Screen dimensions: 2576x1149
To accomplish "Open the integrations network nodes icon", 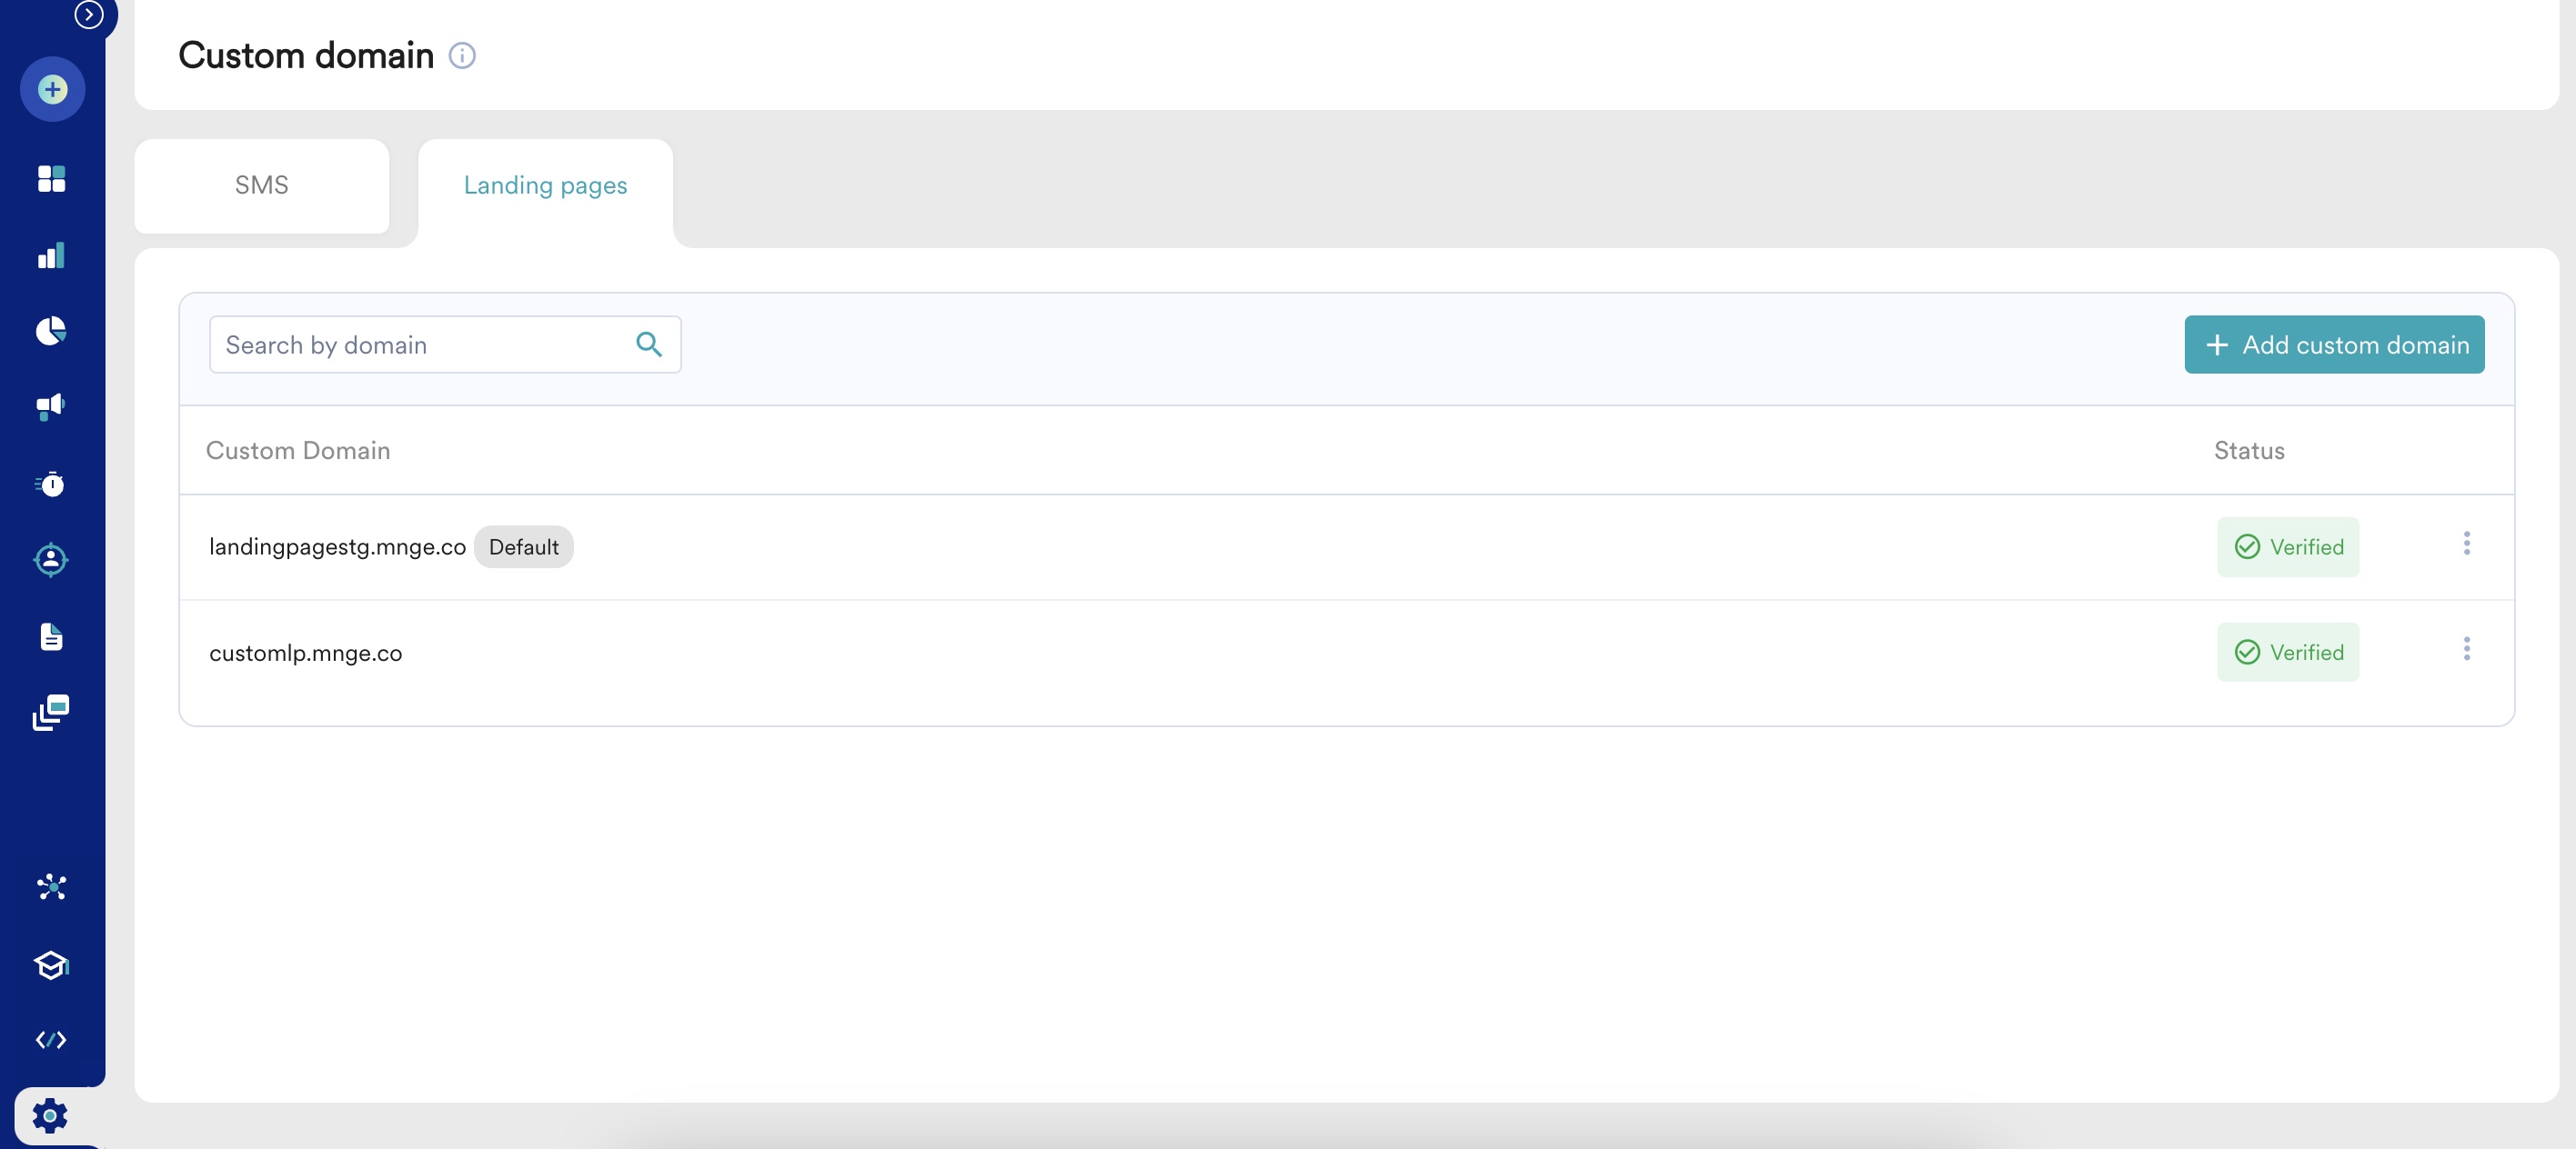I will pyautogui.click(x=52, y=887).
